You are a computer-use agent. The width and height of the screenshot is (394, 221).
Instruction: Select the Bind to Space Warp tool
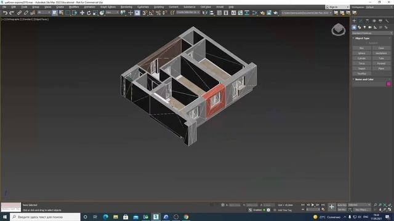[x=33, y=13]
